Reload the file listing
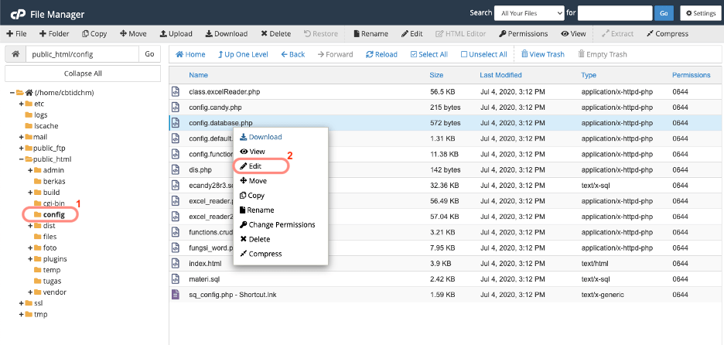Image resolution: width=724 pixels, height=345 pixels. tap(381, 54)
